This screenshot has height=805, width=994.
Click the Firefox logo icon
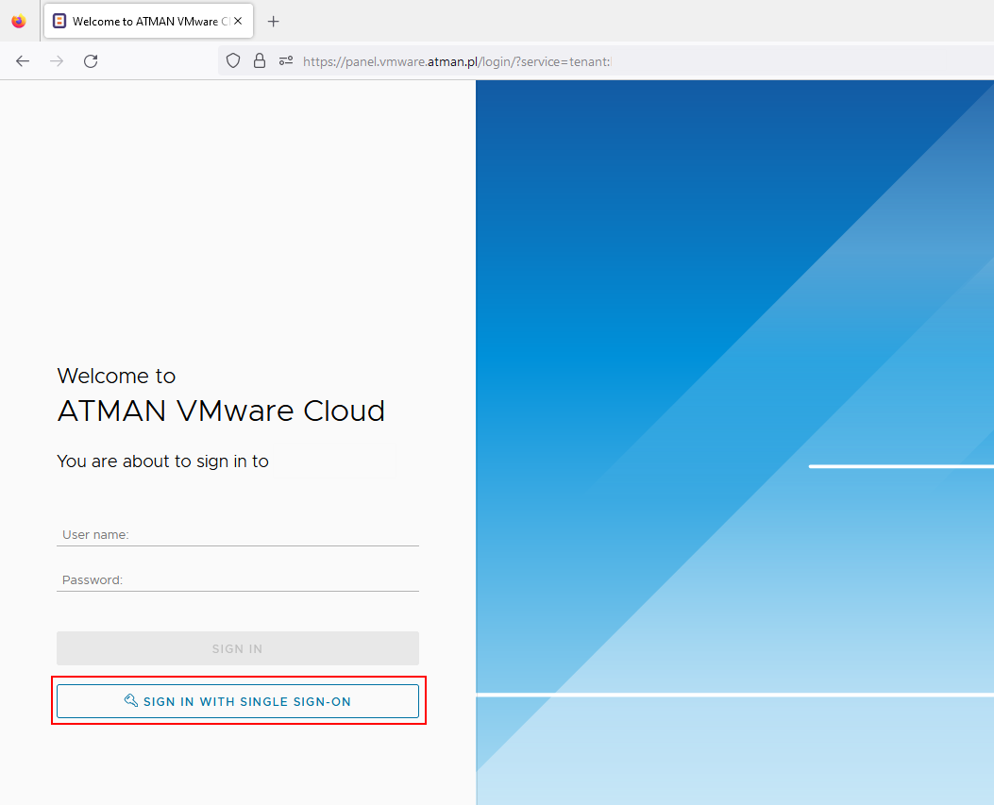coord(19,21)
